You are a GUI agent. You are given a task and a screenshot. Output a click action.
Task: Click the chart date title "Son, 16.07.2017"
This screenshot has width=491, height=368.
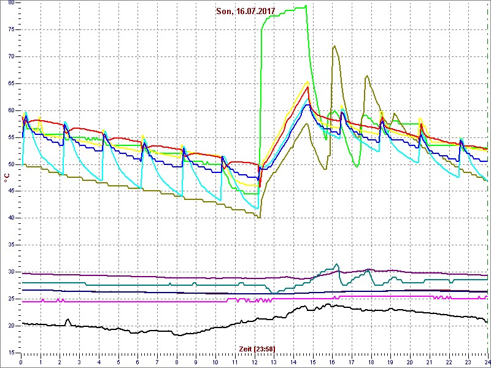[245, 11]
